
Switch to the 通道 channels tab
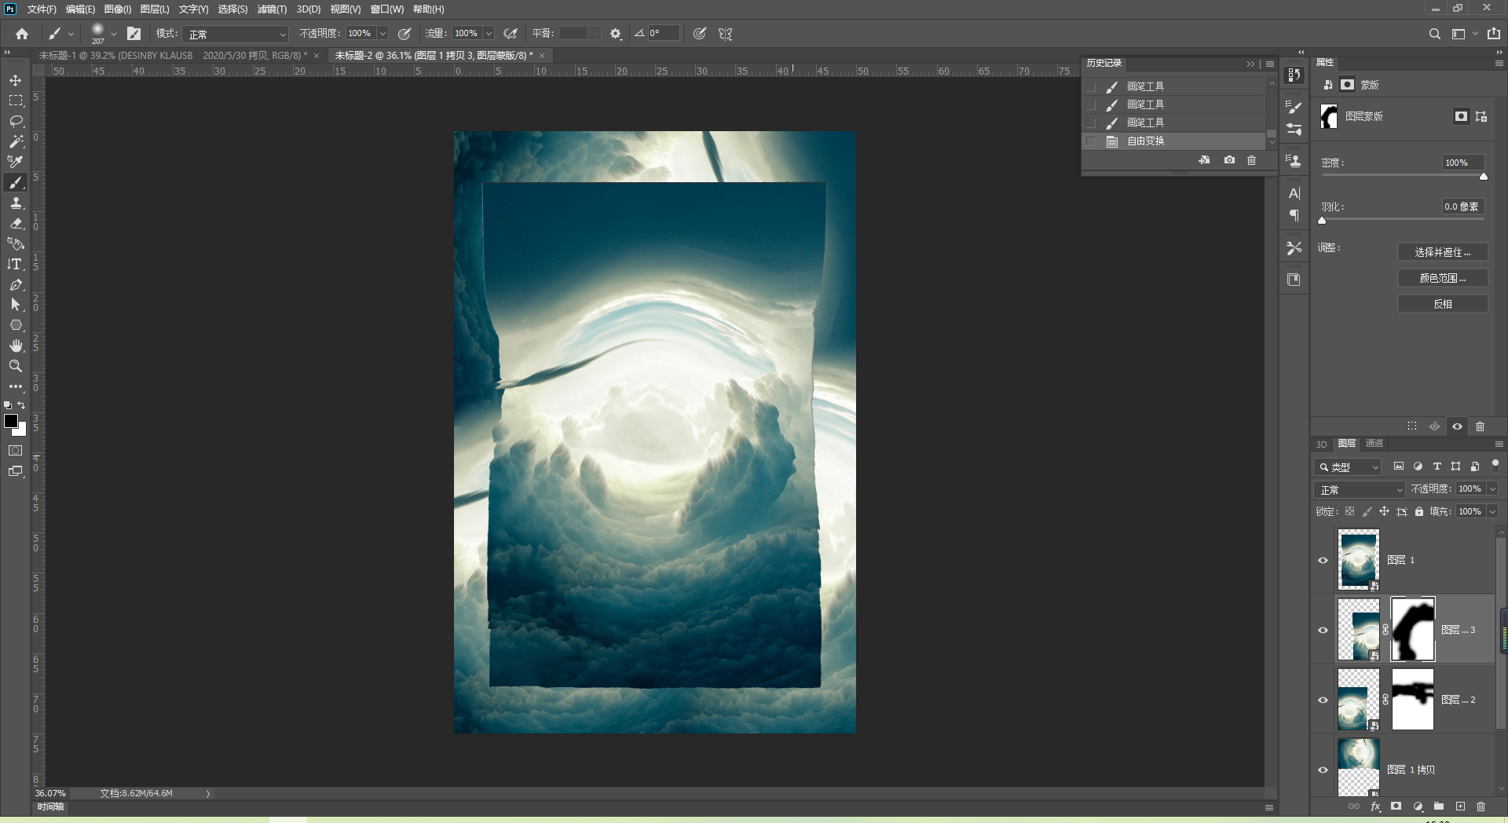pos(1374,444)
